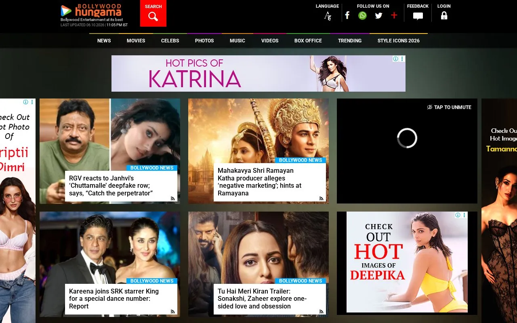Change site language via Language icon

click(328, 16)
